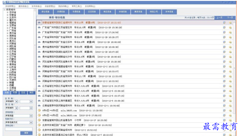240x136 pixels.
Task: Switch to the 车源 search tab
Action: (15, 93)
